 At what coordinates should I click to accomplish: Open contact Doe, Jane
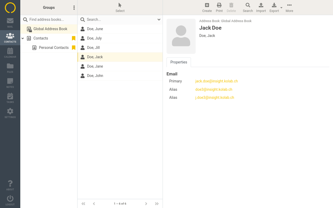tap(120, 66)
